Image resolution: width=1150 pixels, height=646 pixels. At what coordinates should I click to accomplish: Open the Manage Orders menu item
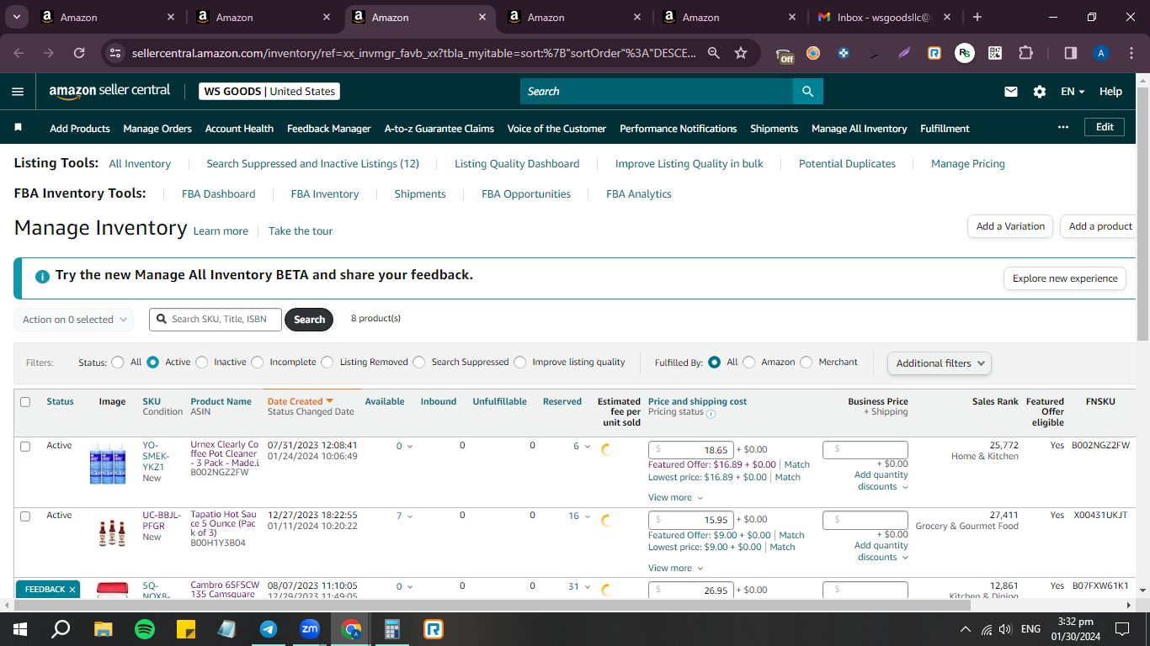157,129
